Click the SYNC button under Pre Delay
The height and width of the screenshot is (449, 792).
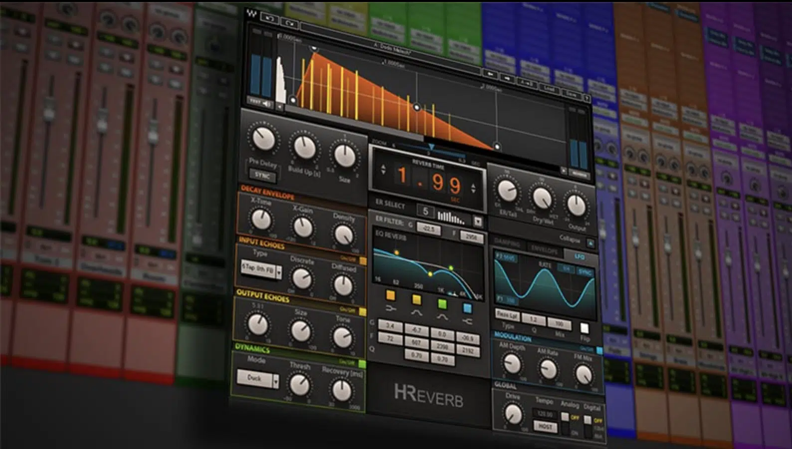[x=262, y=175]
